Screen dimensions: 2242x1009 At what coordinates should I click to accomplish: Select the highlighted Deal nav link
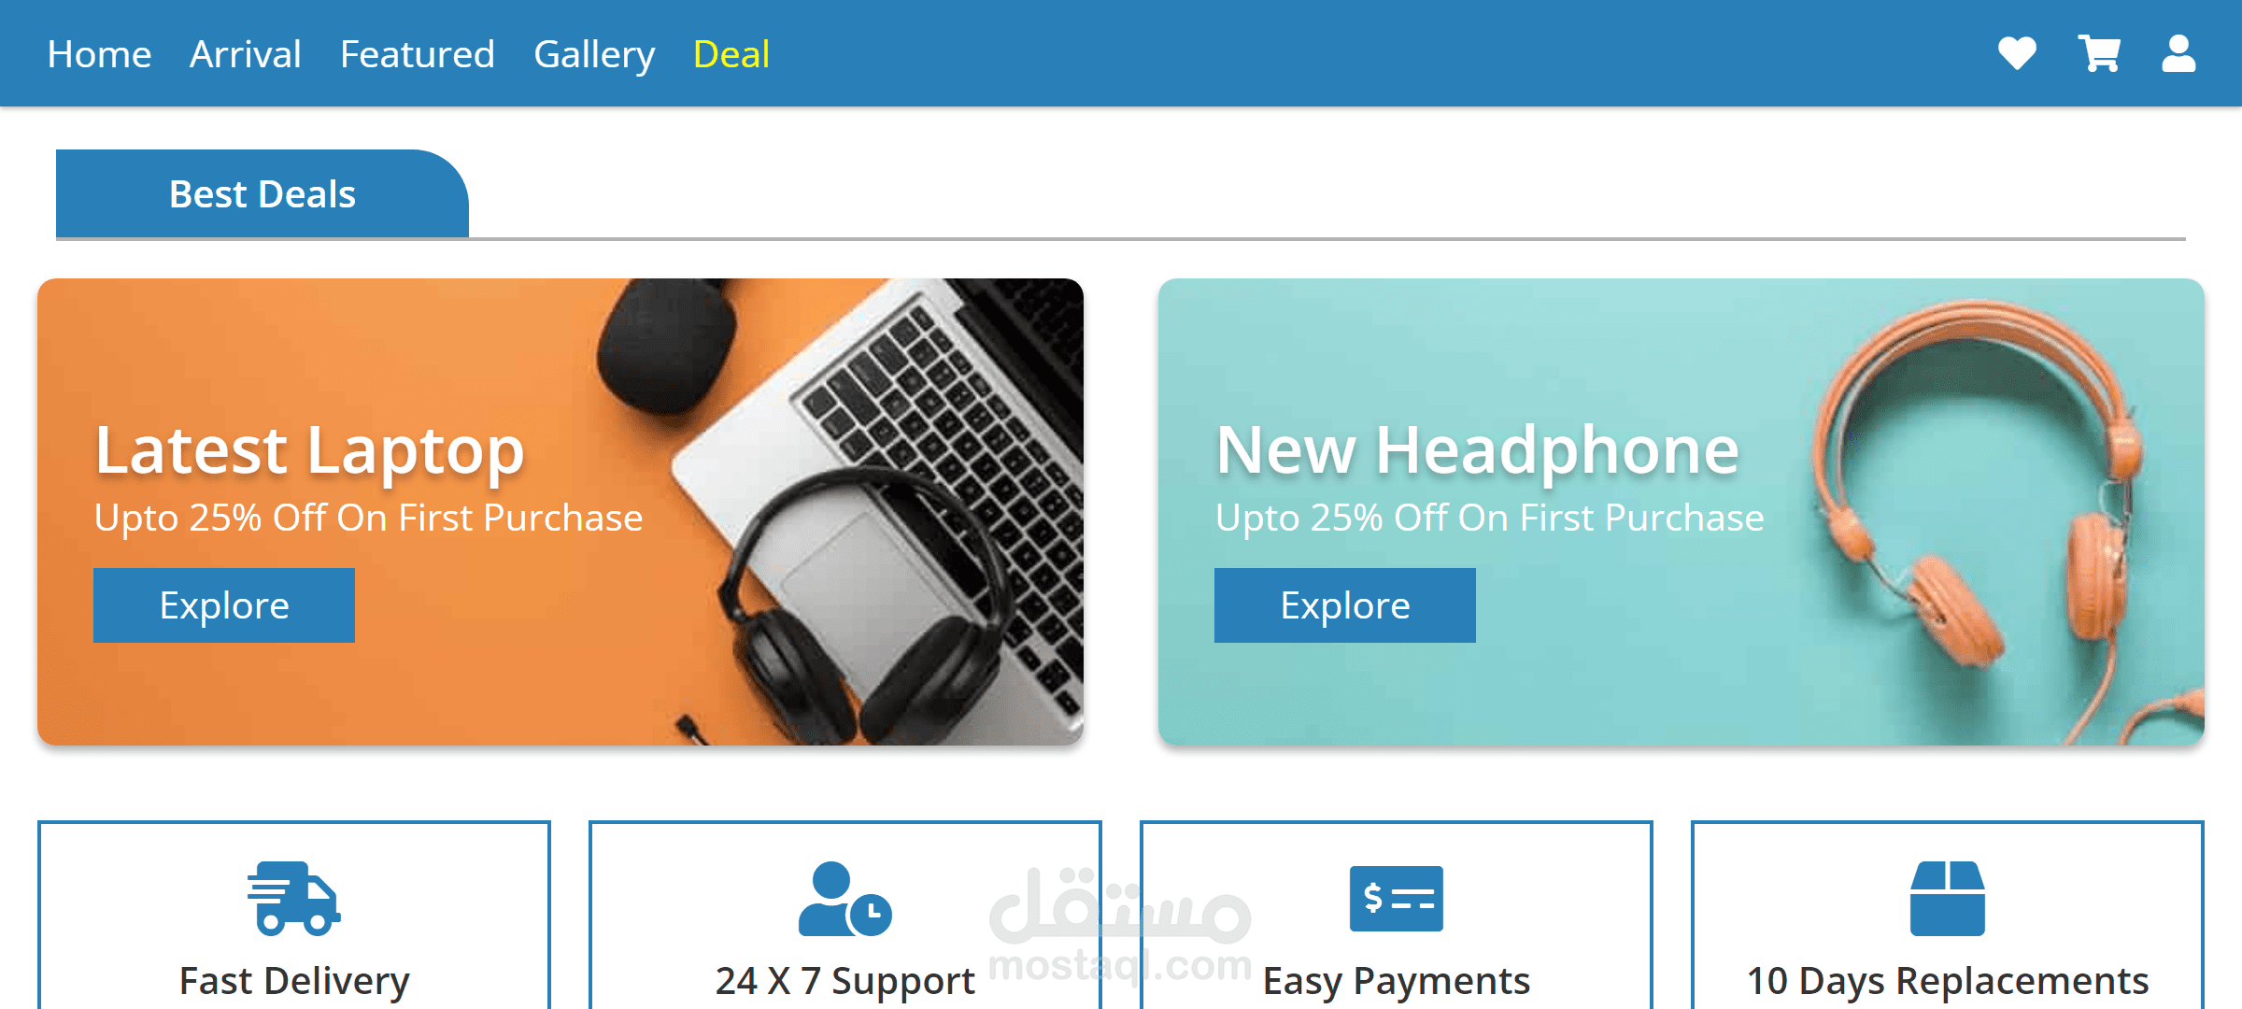(x=731, y=54)
